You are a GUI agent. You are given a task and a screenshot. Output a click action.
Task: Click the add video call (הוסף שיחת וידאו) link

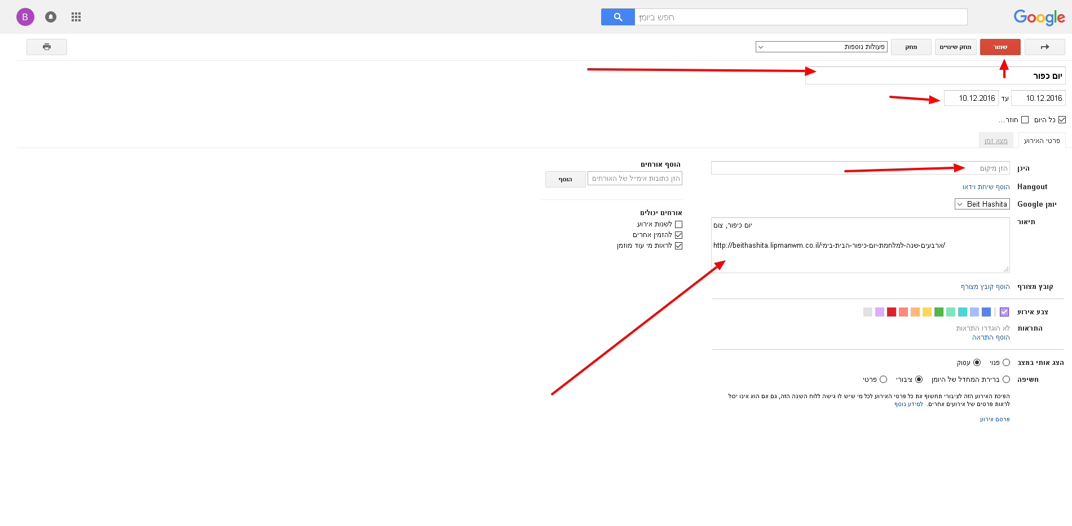[986, 187]
